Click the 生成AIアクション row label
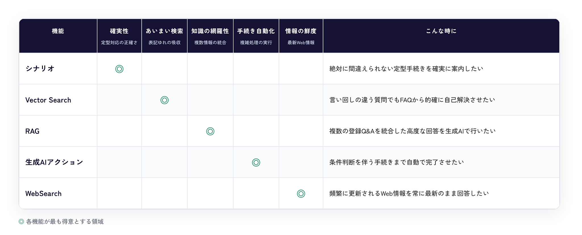Screen dimensions: 582x235 (x=54, y=162)
